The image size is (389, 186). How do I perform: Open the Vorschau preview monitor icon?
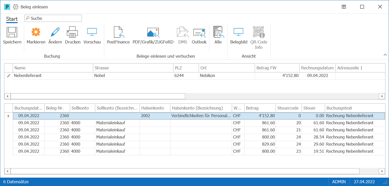[x=92, y=32]
